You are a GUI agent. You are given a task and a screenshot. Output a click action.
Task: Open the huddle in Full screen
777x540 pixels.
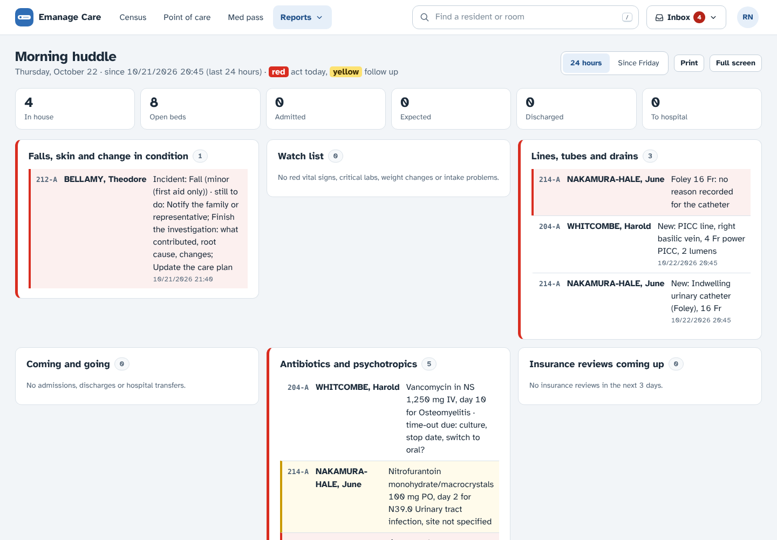735,63
